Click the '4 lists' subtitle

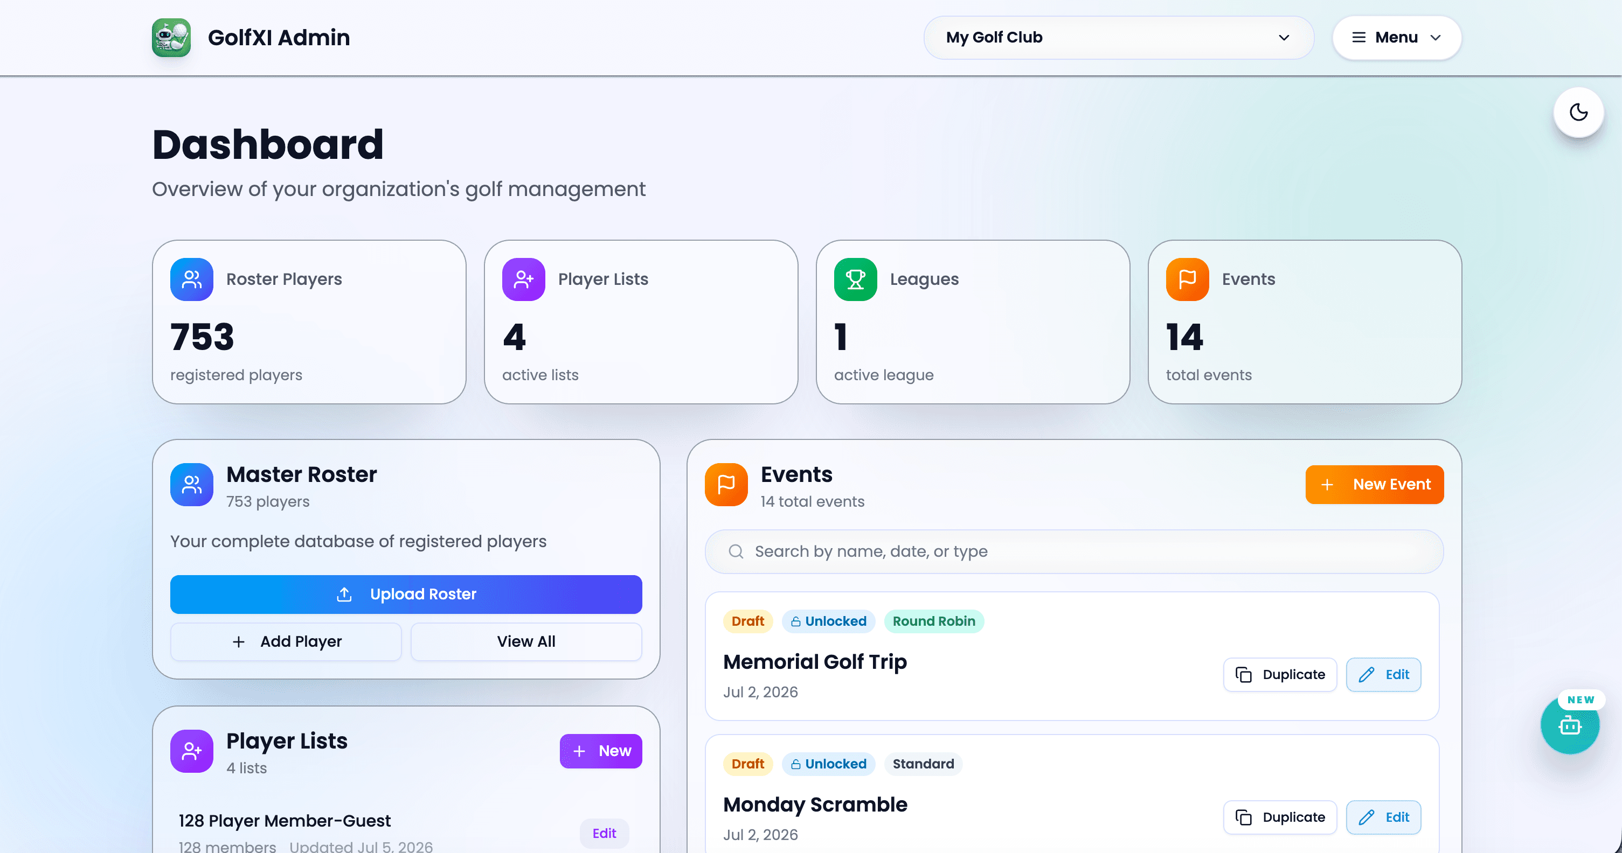point(246,768)
